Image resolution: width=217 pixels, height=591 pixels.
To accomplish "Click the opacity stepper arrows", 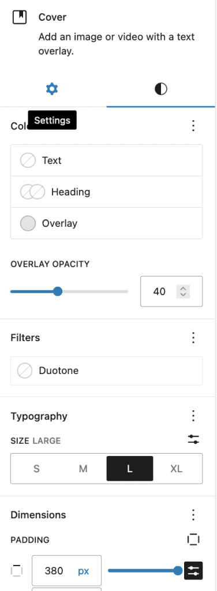I will 183,291.
